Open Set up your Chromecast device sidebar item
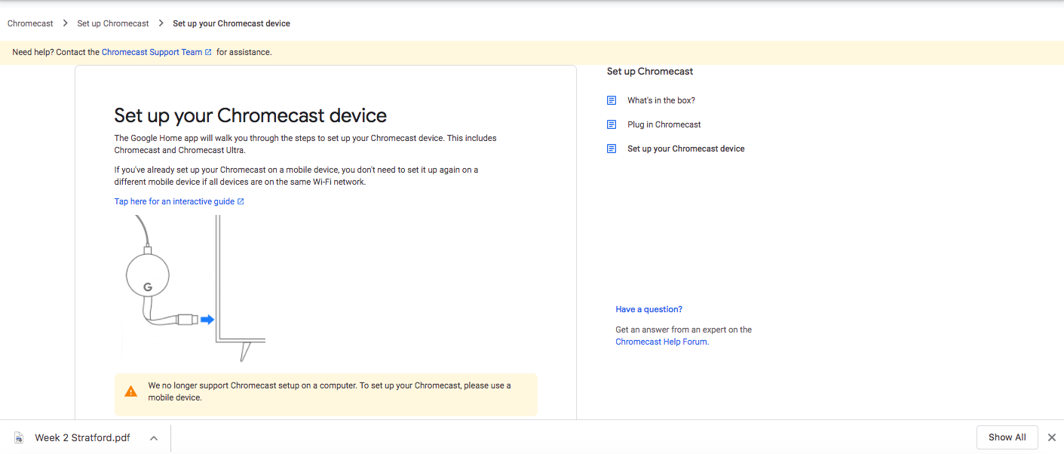 686,149
